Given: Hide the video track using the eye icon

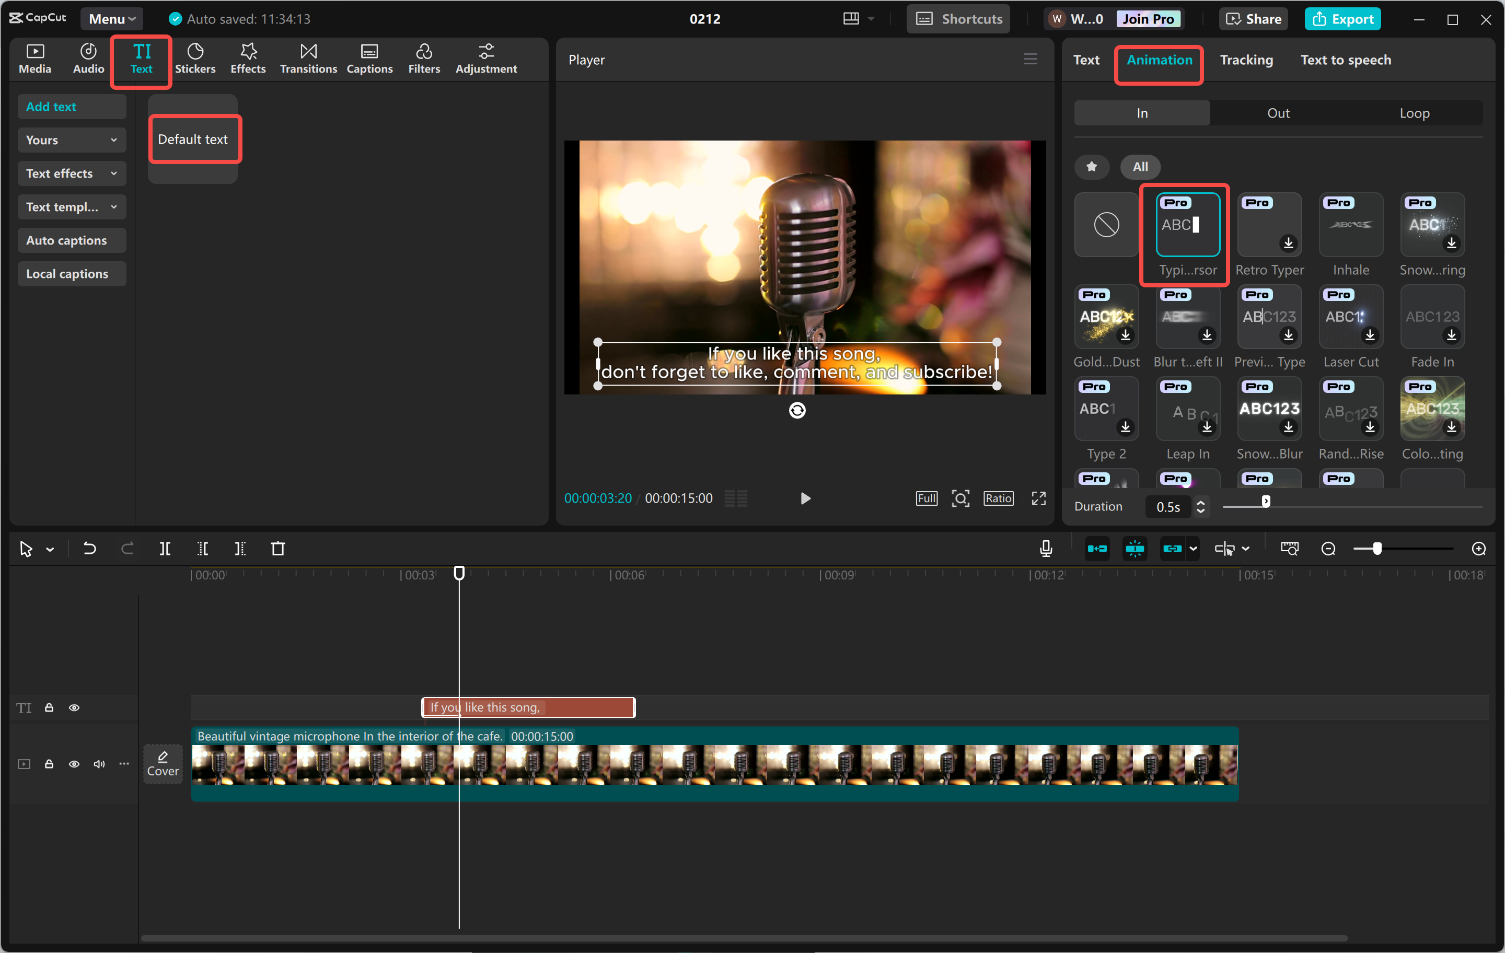Looking at the screenshot, I should click(x=74, y=764).
